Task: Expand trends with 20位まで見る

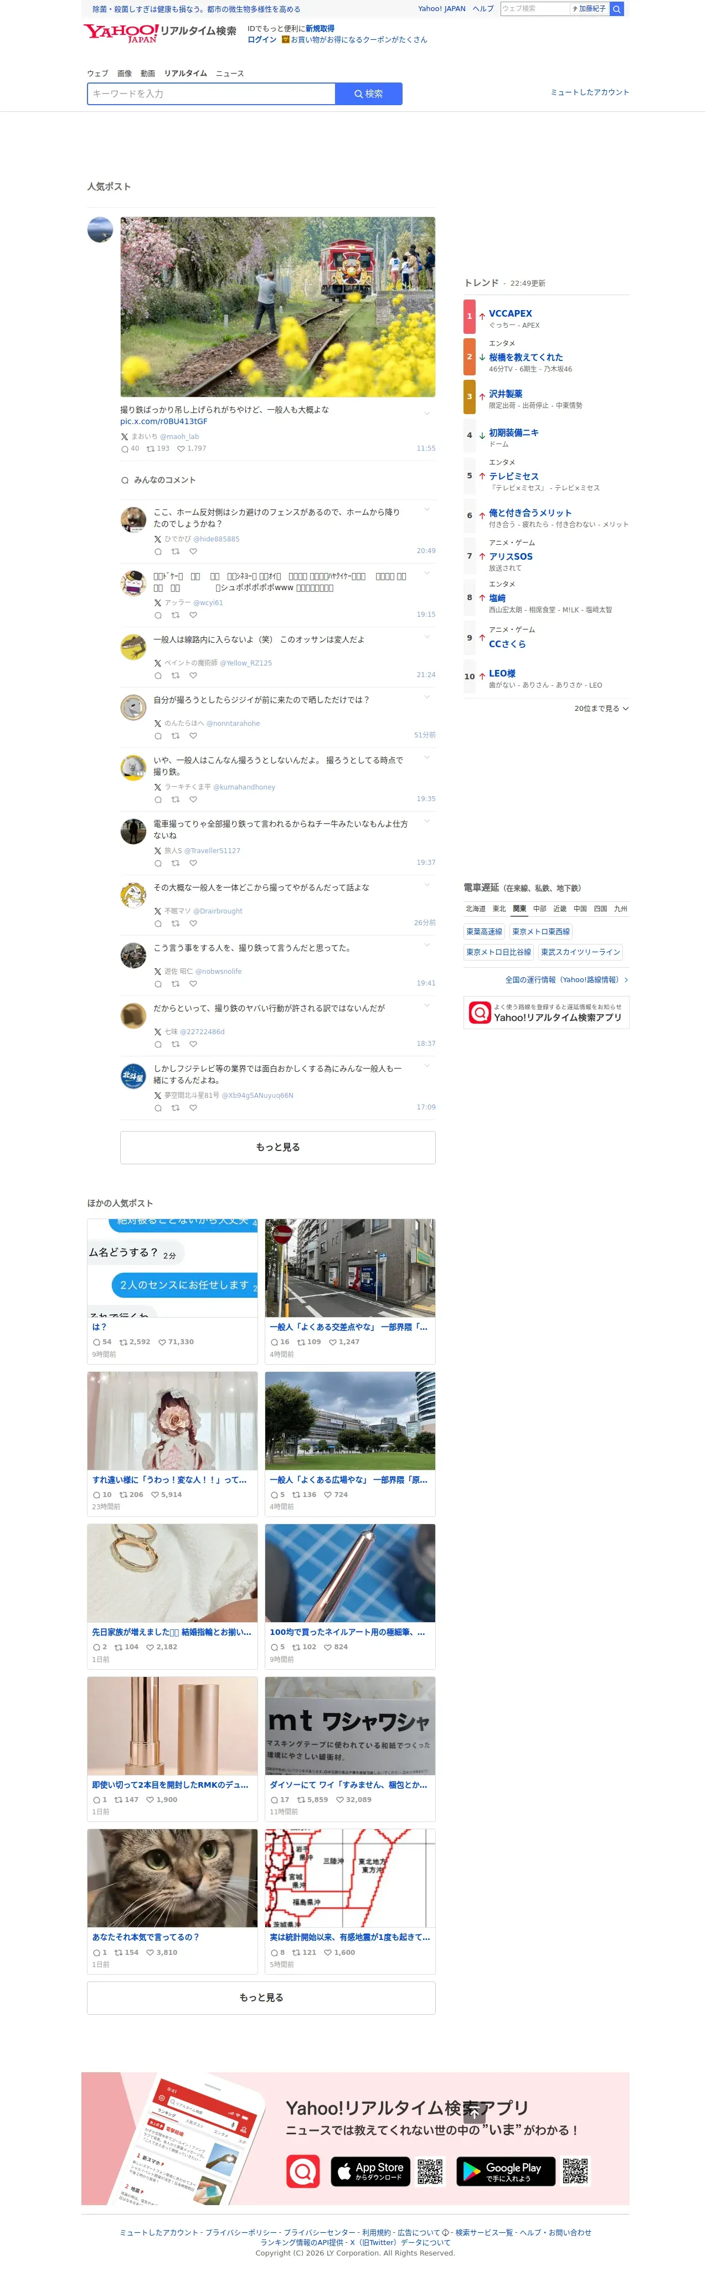Action: point(601,709)
